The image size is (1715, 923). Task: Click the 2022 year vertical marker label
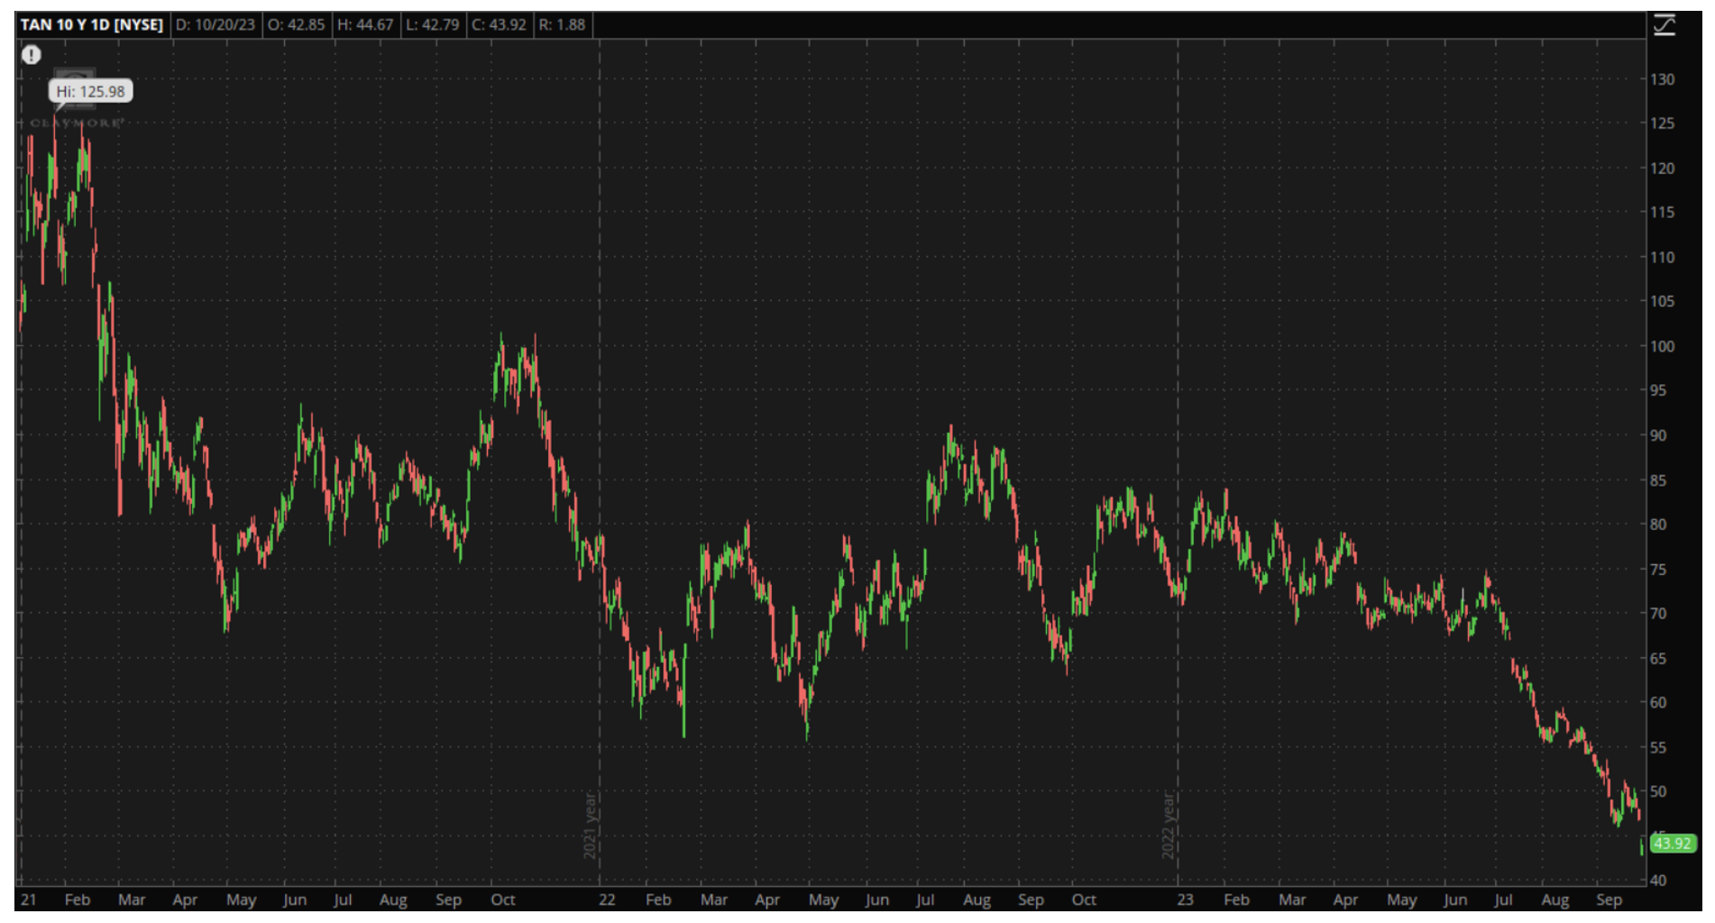tap(1168, 826)
